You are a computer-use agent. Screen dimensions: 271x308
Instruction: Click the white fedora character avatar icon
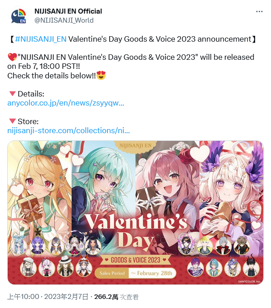(x=65, y=266)
